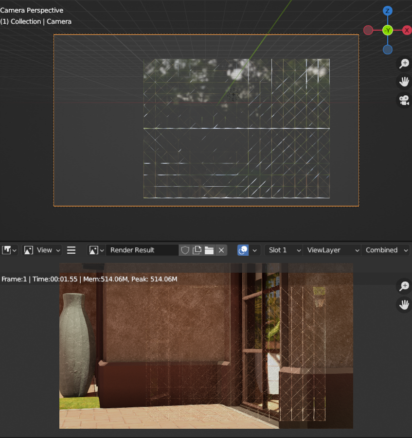
Task: Click the bright red X axis gizmo ball
Action: (x=407, y=30)
